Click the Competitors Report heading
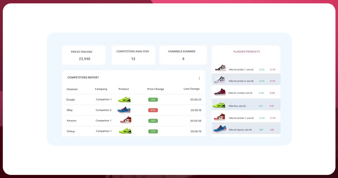Screen dimensions: 338x178 click(x=83, y=77)
